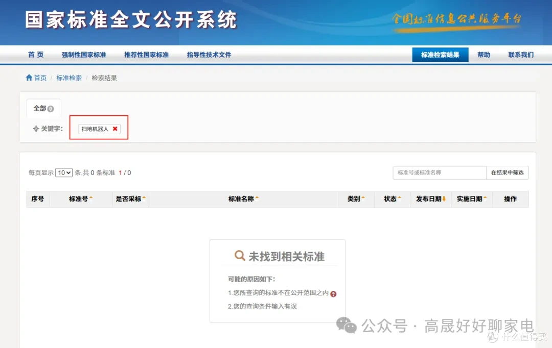
Task: Click the 在结果中筛选 button
Action: pos(508,172)
